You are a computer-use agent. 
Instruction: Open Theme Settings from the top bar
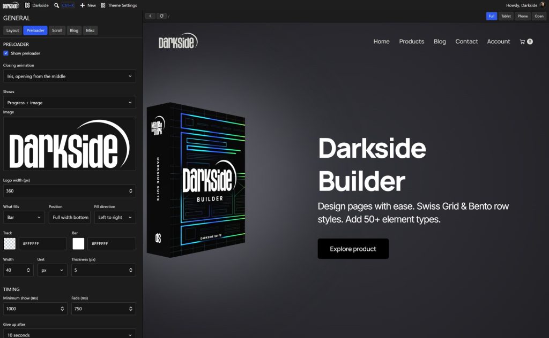(x=118, y=5)
